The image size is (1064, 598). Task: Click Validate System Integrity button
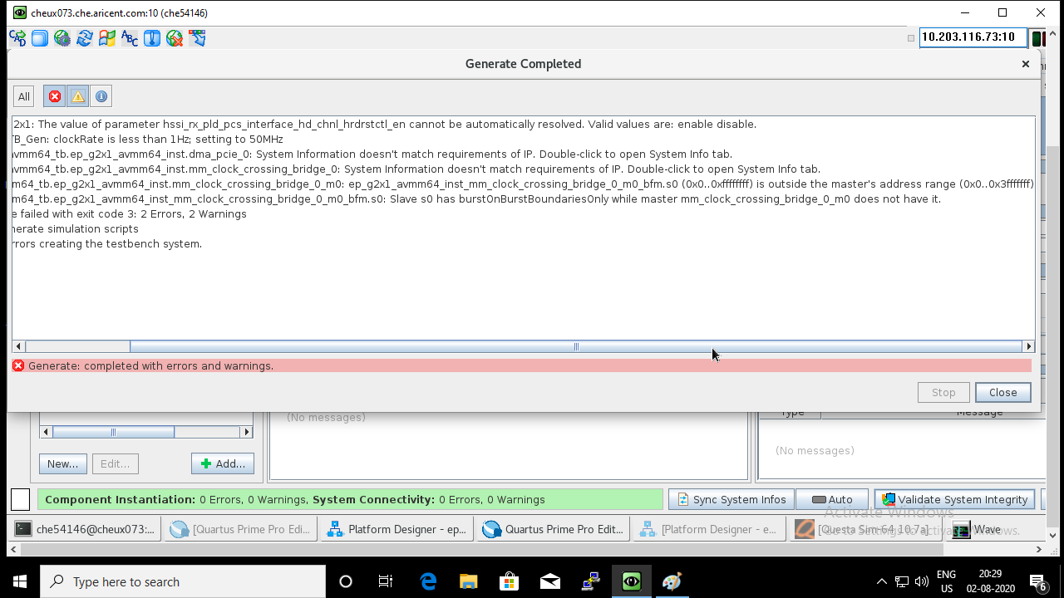(x=954, y=499)
